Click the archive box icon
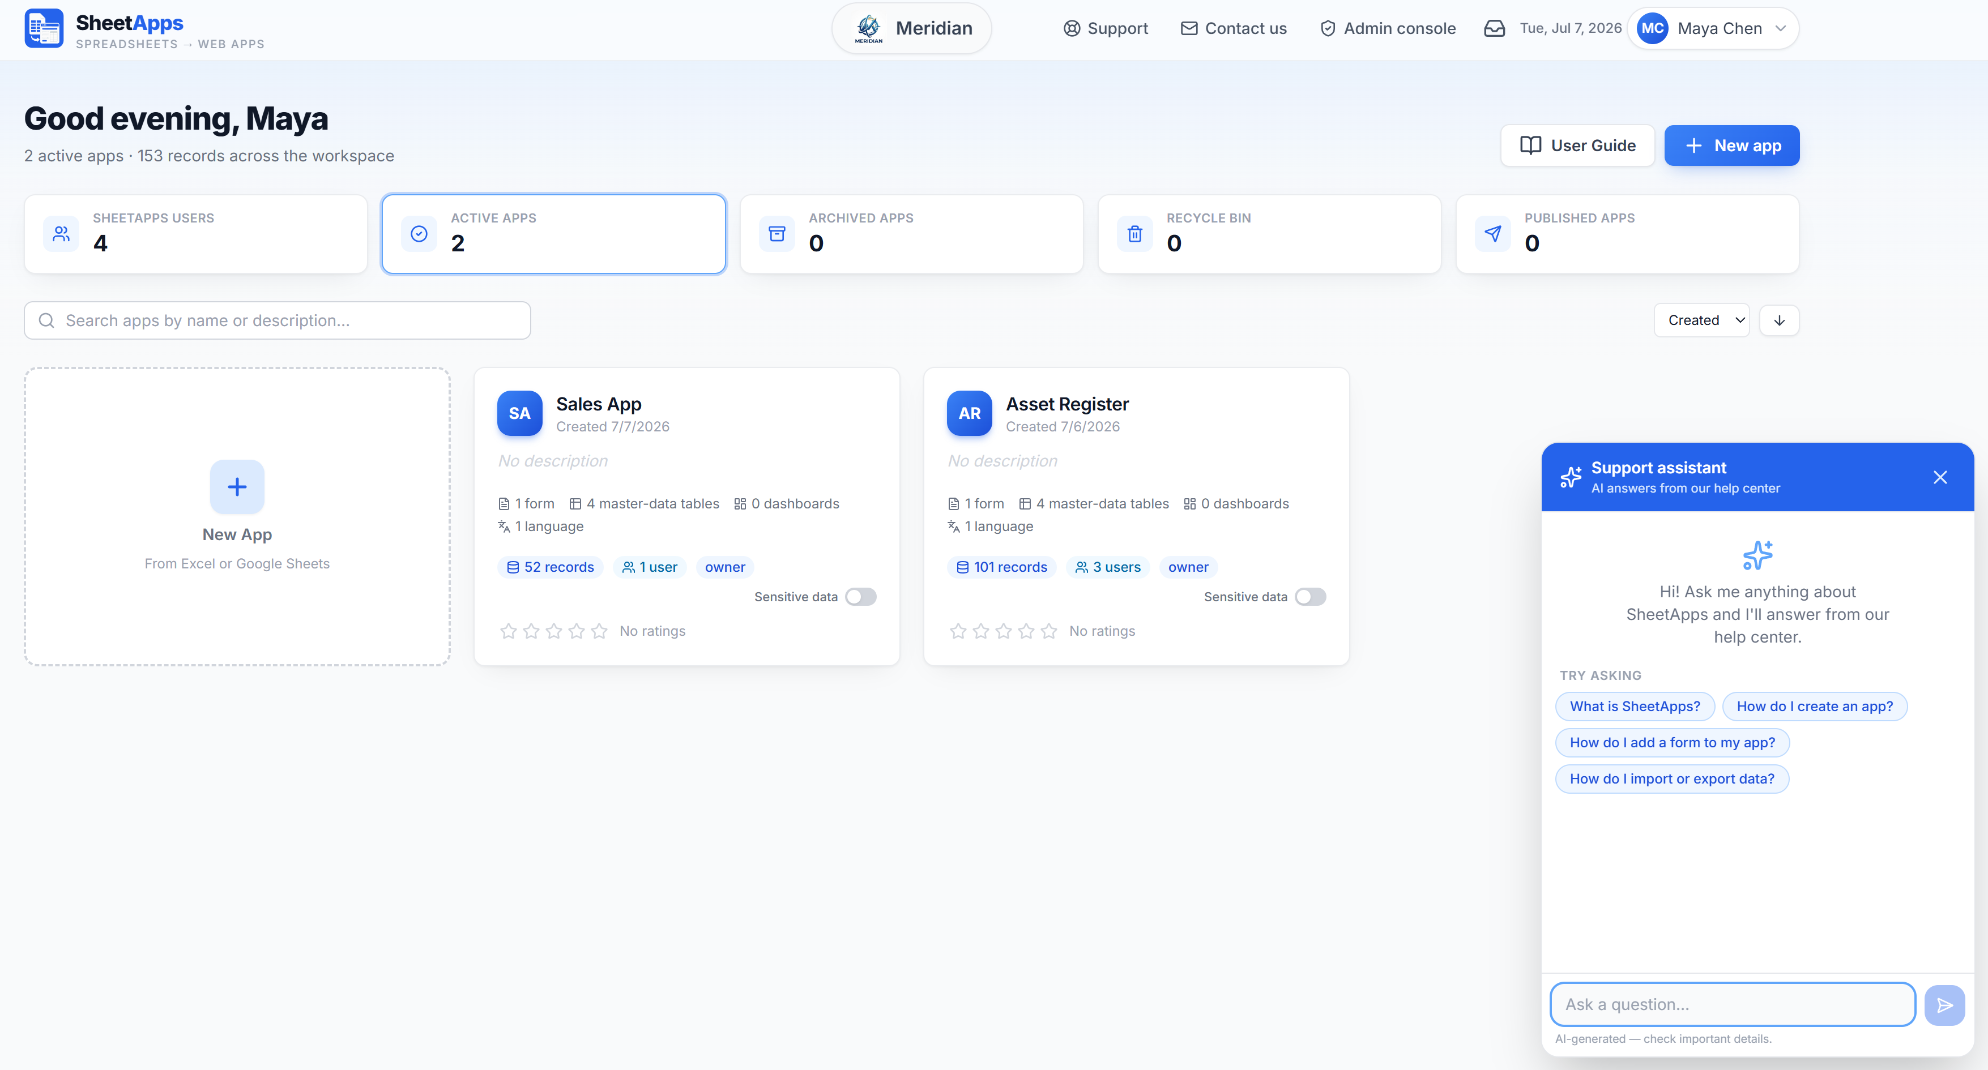This screenshot has height=1070, width=1988. (x=777, y=234)
